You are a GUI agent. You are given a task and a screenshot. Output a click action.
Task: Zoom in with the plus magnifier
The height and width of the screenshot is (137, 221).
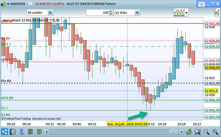click(215, 132)
